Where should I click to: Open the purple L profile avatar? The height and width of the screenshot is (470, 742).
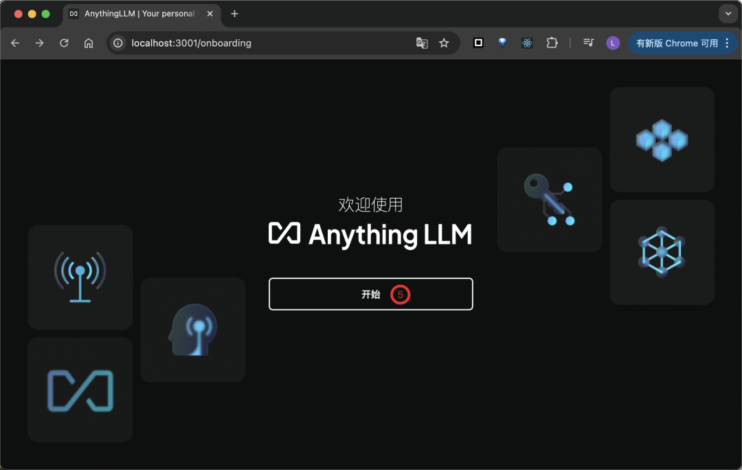(613, 43)
